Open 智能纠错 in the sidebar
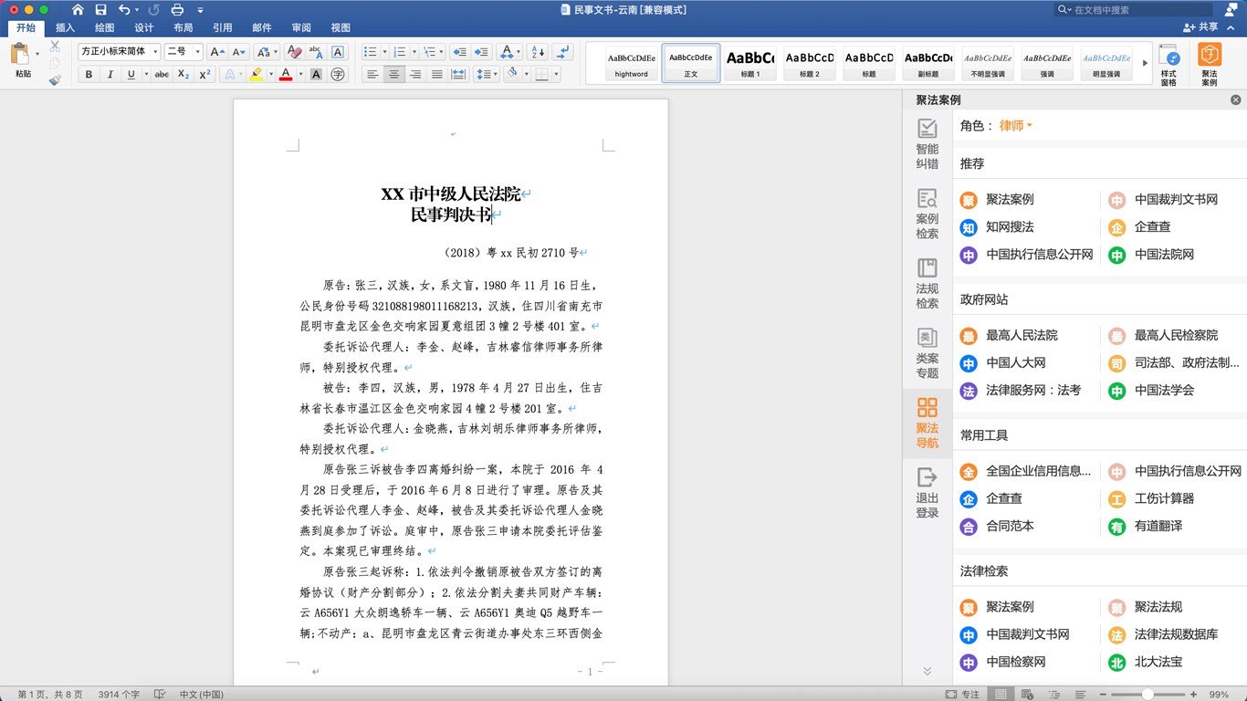Image resolution: width=1247 pixels, height=701 pixels. coord(927,144)
